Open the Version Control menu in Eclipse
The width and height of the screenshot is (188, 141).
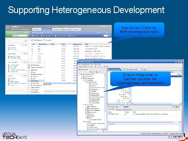point(85,64)
